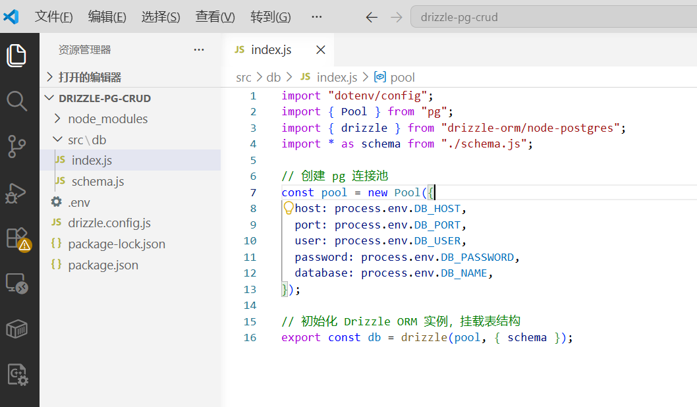This screenshot has height=407, width=697.
Task: Open the Search view in activity bar
Action: [x=17, y=101]
